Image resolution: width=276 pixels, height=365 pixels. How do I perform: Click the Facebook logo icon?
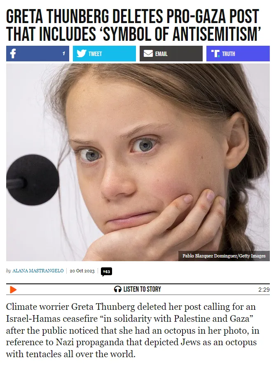tap(13, 54)
